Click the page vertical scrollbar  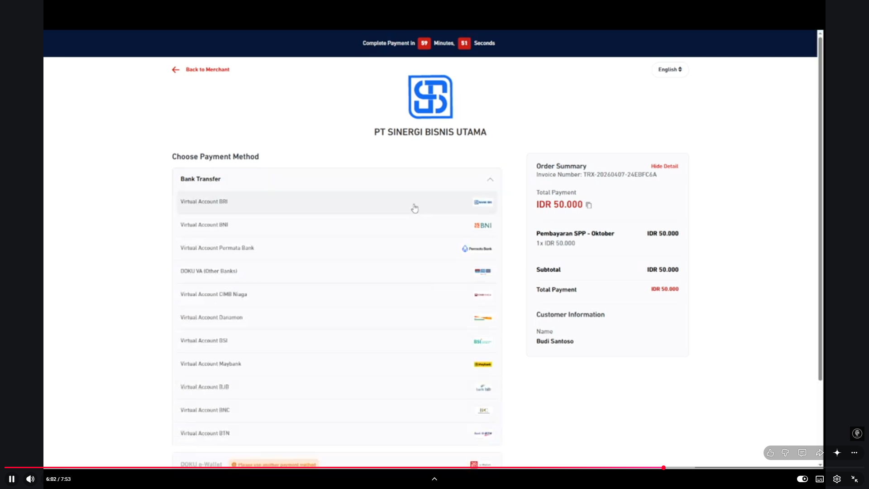(820, 208)
